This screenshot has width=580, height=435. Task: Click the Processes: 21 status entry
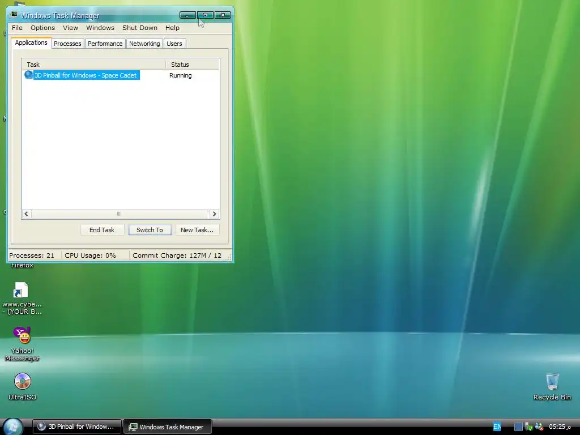point(32,255)
